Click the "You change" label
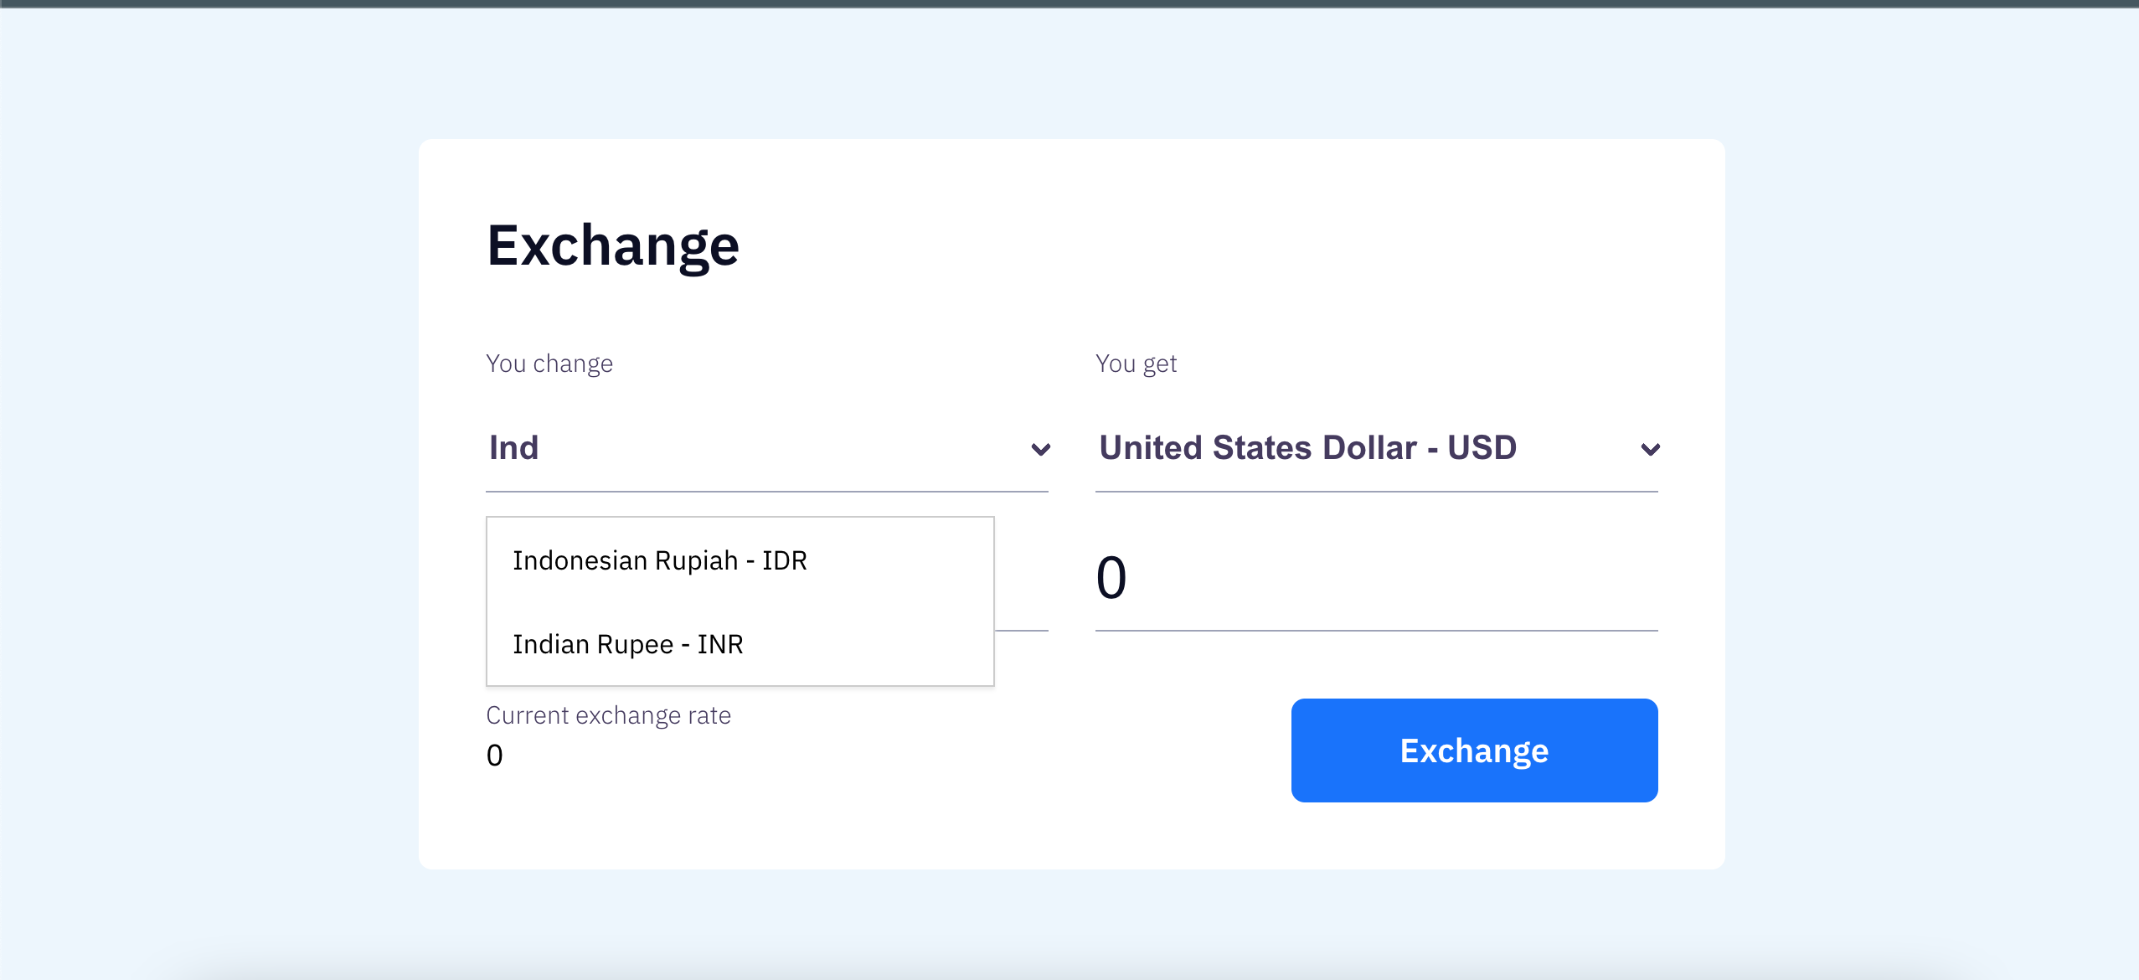 [549, 363]
